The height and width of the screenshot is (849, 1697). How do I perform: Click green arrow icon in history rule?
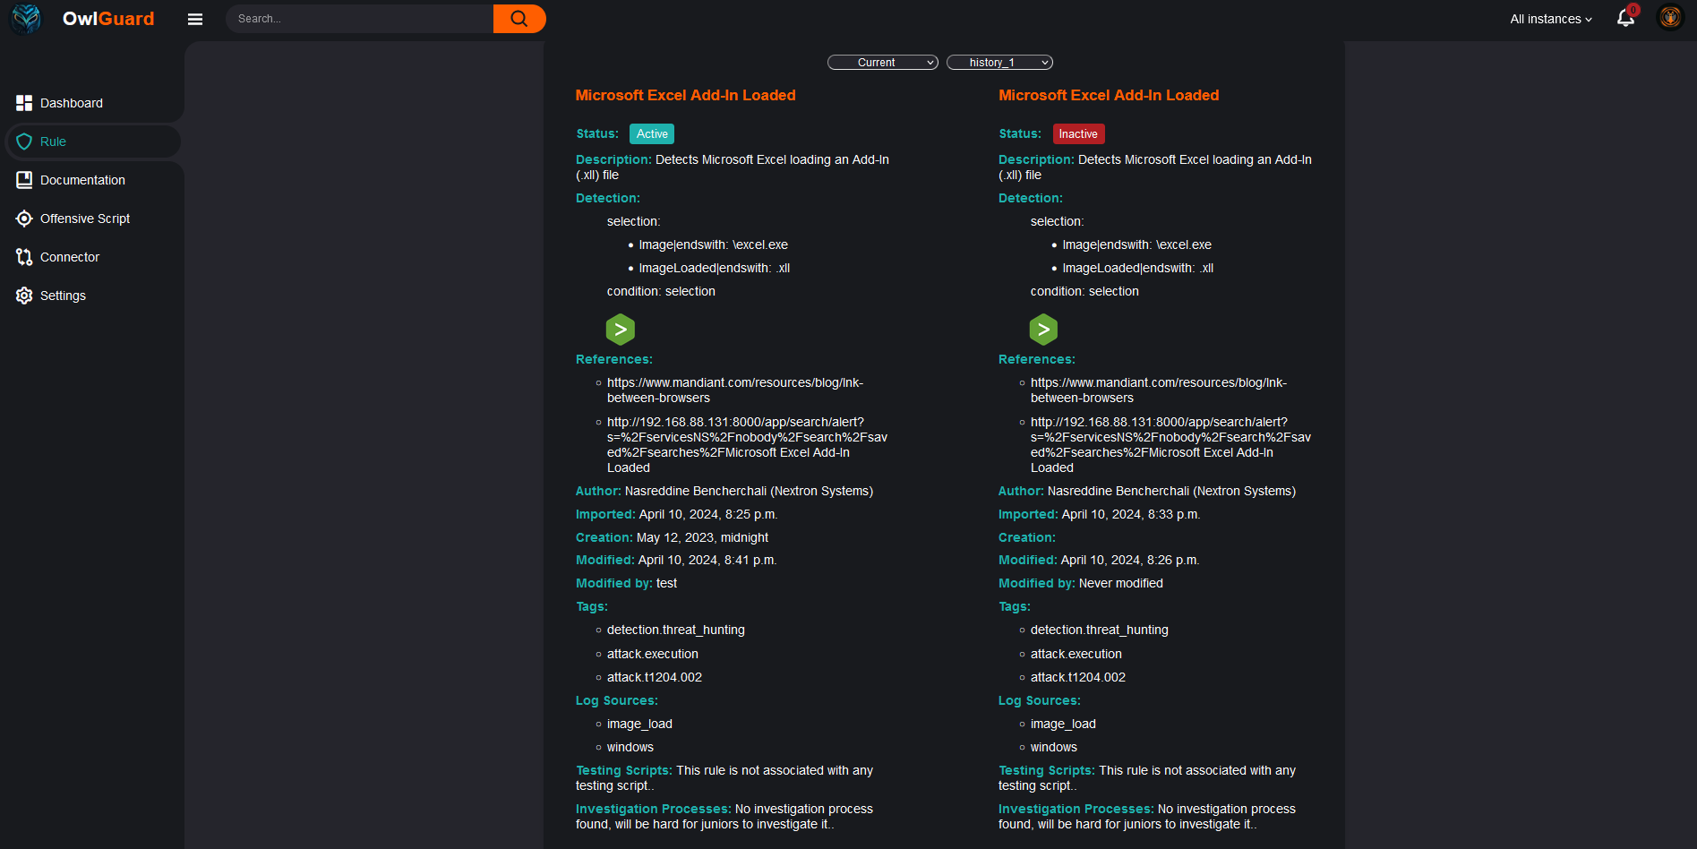pos(1043,330)
